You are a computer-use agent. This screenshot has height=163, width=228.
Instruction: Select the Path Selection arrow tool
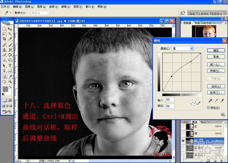(4, 66)
